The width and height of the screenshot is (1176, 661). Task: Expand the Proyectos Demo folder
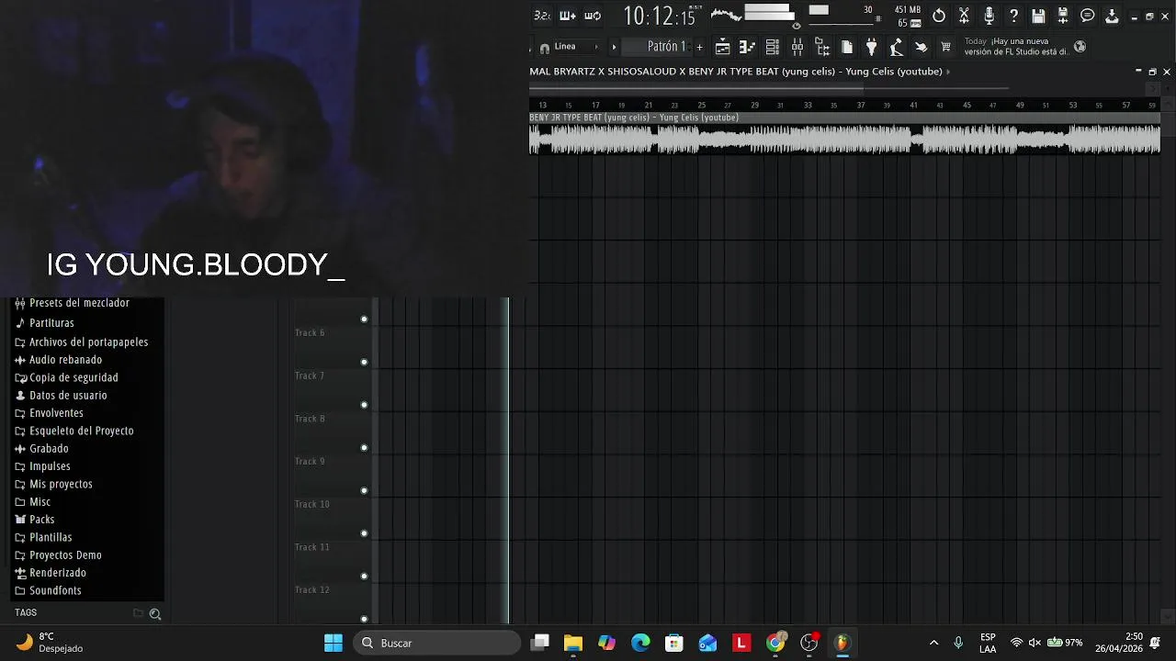point(59,555)
